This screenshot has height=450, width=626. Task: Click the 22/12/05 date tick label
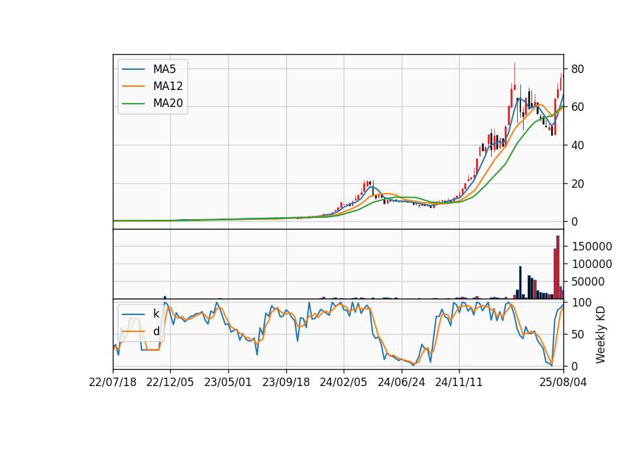[x=170, y=382]
